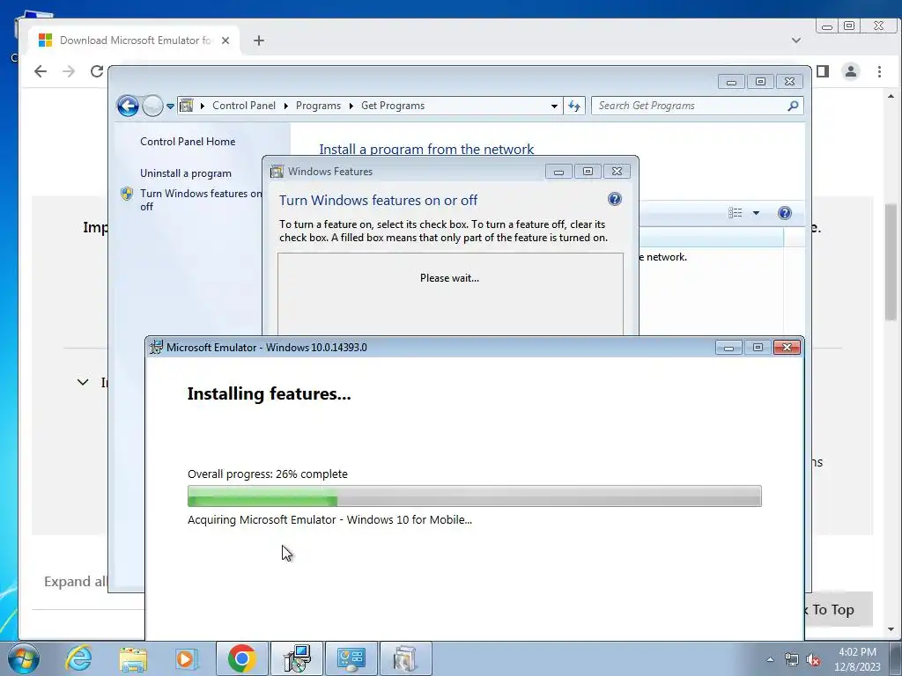Image resolution: width=902 pixels, height=676 pixels.
Task: Click the network icon in system tray
Action: click(x=792, y=659)
